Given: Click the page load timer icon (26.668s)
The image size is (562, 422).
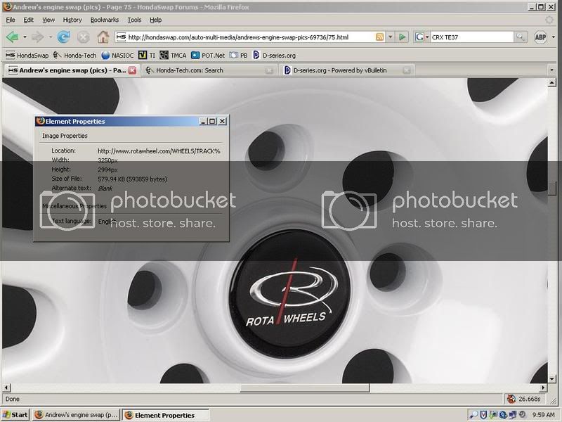Looking at the screenshot, I should tap(511, 399).
